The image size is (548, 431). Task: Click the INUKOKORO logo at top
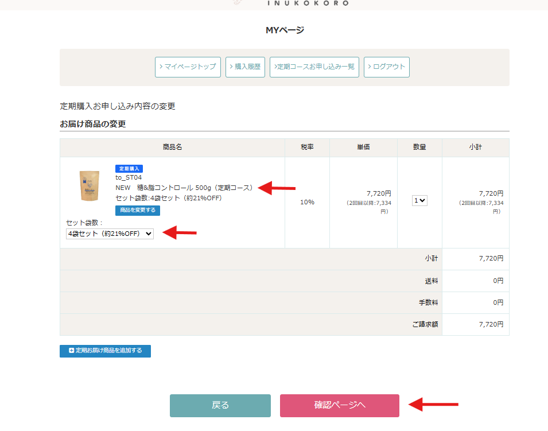[x=308, y=3]
